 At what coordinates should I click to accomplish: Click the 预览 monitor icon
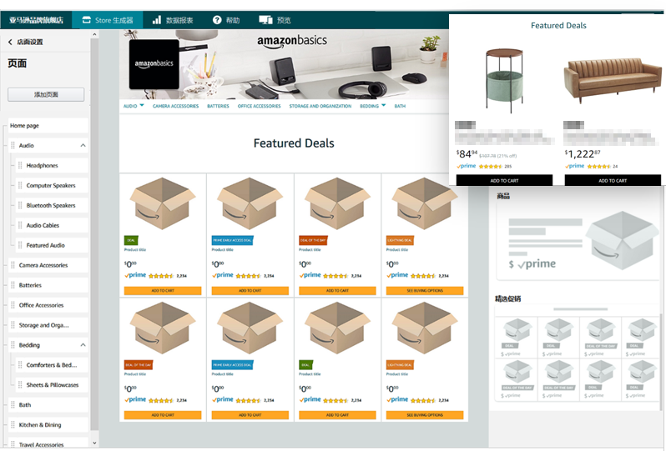pos(266,20)
